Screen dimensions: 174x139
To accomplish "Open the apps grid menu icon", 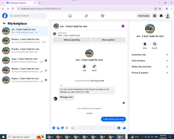I will 155,16.
